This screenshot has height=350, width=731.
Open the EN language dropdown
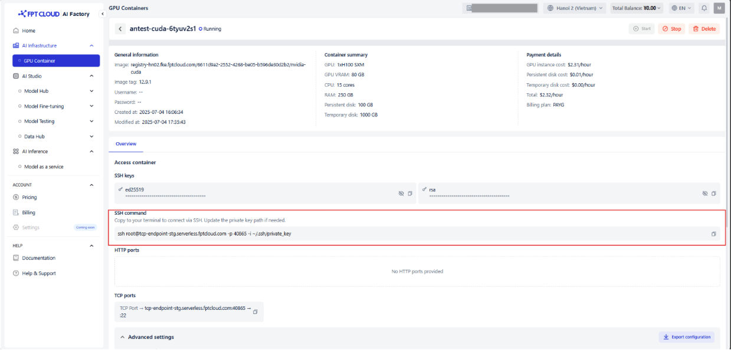[681, 8]
